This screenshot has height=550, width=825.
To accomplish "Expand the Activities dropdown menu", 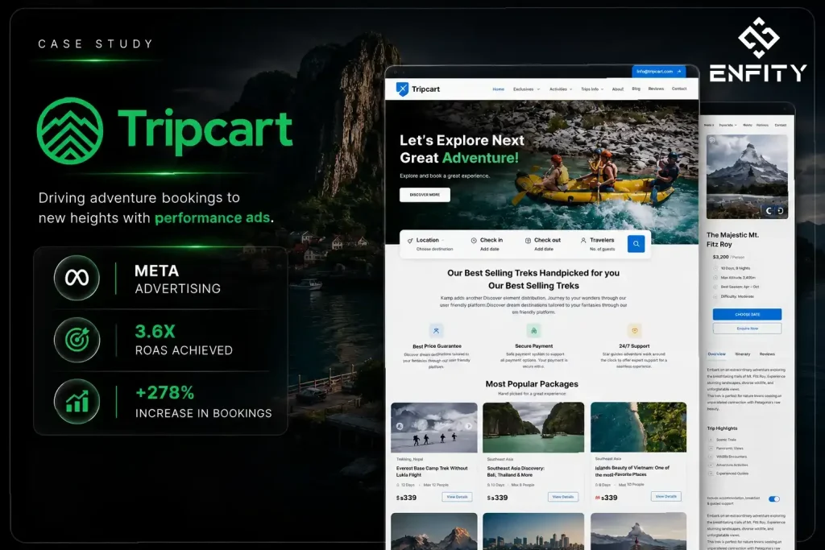I will pos(561,89).
